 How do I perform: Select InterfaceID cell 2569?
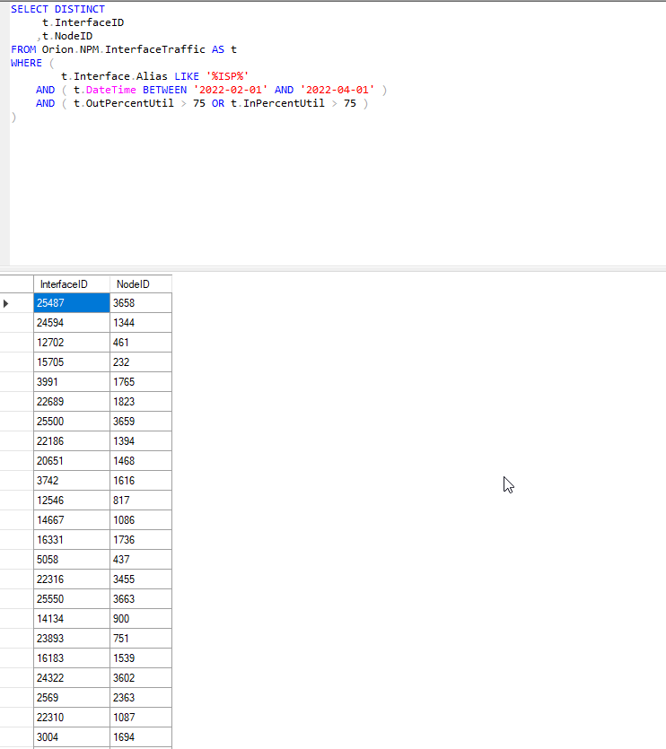pos(72,698)
